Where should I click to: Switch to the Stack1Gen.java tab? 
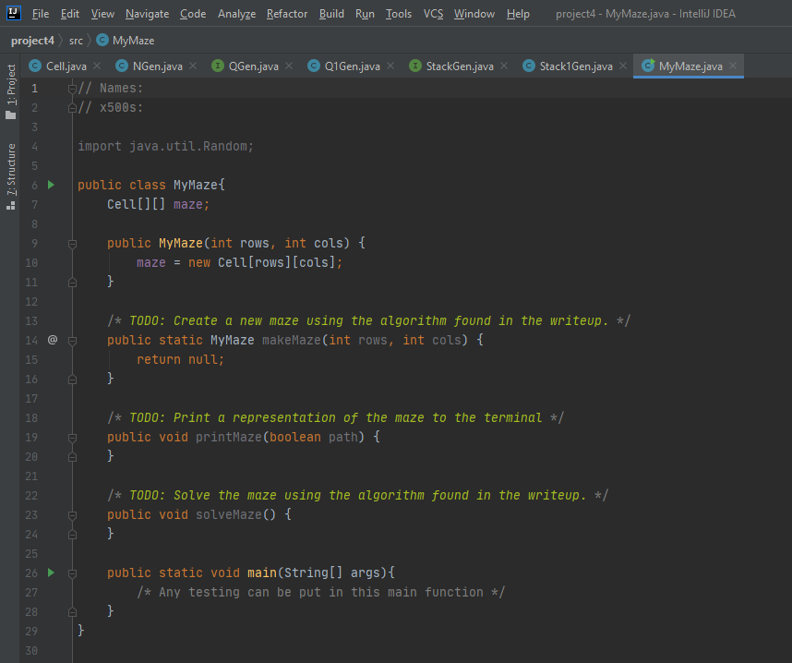click(576, 66)
